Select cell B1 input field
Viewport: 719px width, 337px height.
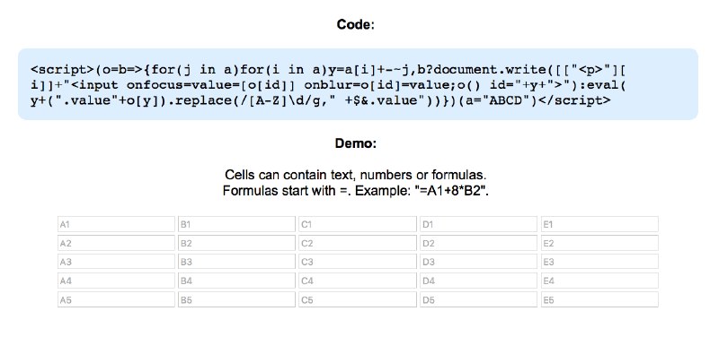(236, 224)
